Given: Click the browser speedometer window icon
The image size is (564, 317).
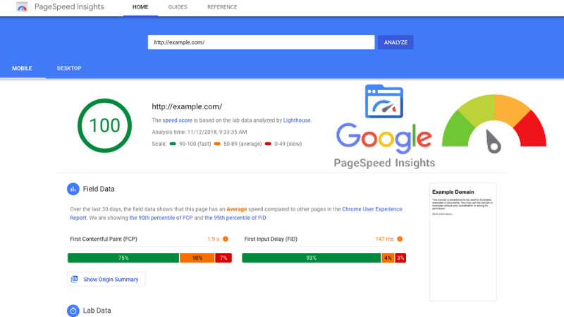Looking at the screenshot, I should pyautogui.click(x=384, y=101).
